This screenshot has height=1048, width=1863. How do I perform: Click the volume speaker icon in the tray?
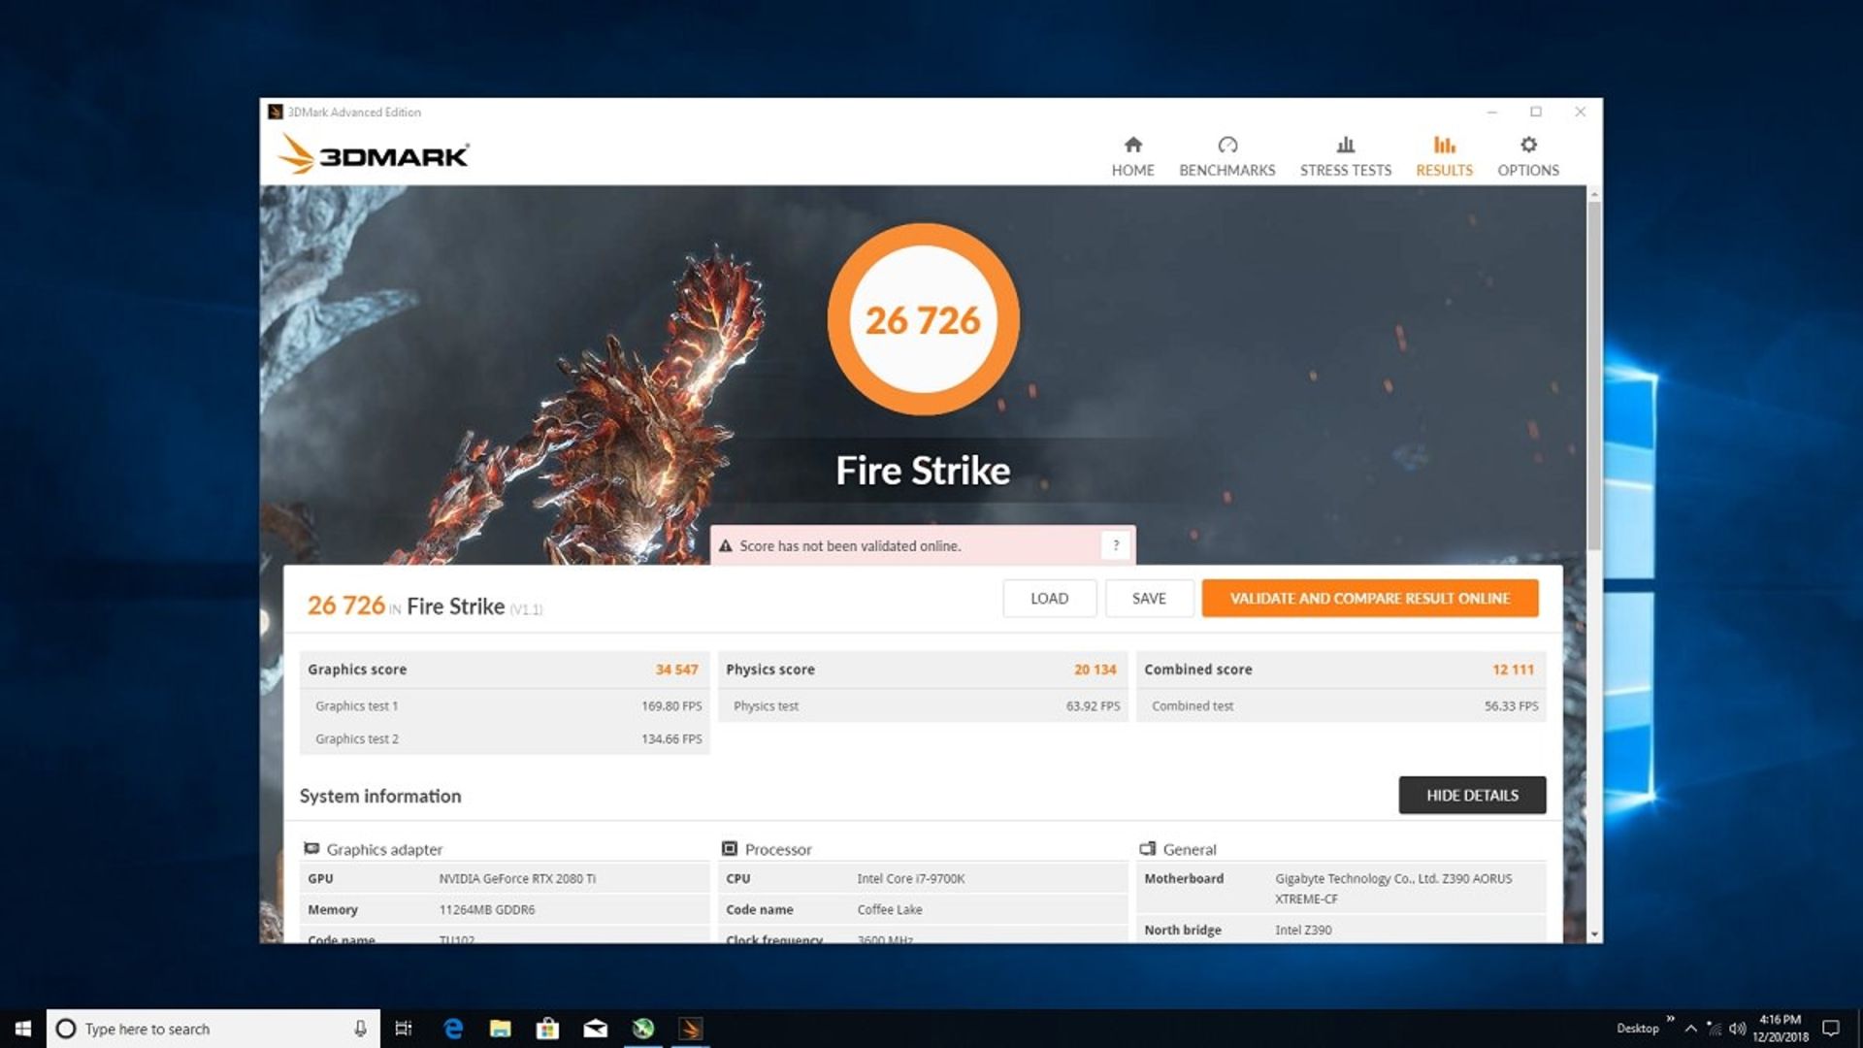pyautogui.click(x=1737, y=1029)
